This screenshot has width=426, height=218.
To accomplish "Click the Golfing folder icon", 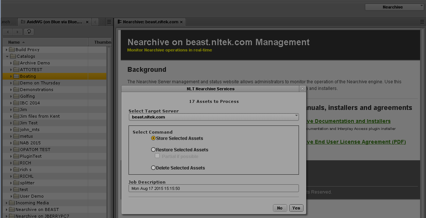I will coord(16,96).
